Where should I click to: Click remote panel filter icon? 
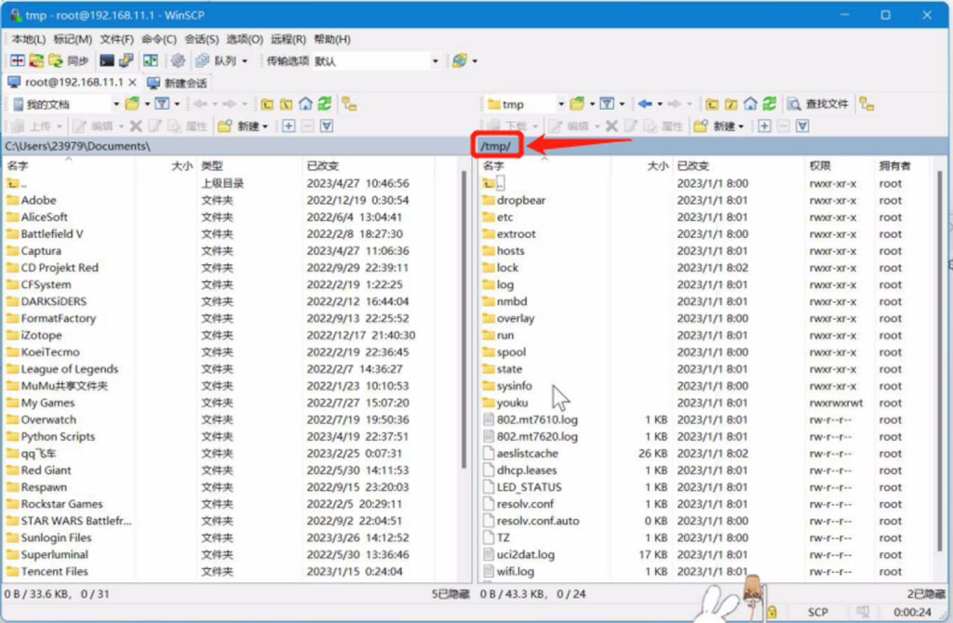click(x=607, y=104)
